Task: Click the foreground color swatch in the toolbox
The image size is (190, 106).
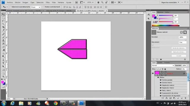Action: click(3, 82)
